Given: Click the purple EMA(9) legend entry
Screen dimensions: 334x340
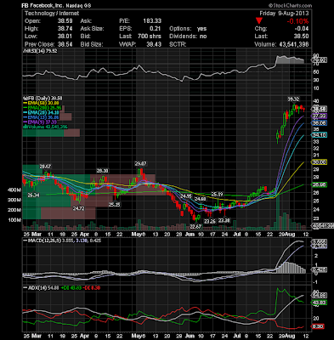Looking at the screenshot, I should [40, 122].
